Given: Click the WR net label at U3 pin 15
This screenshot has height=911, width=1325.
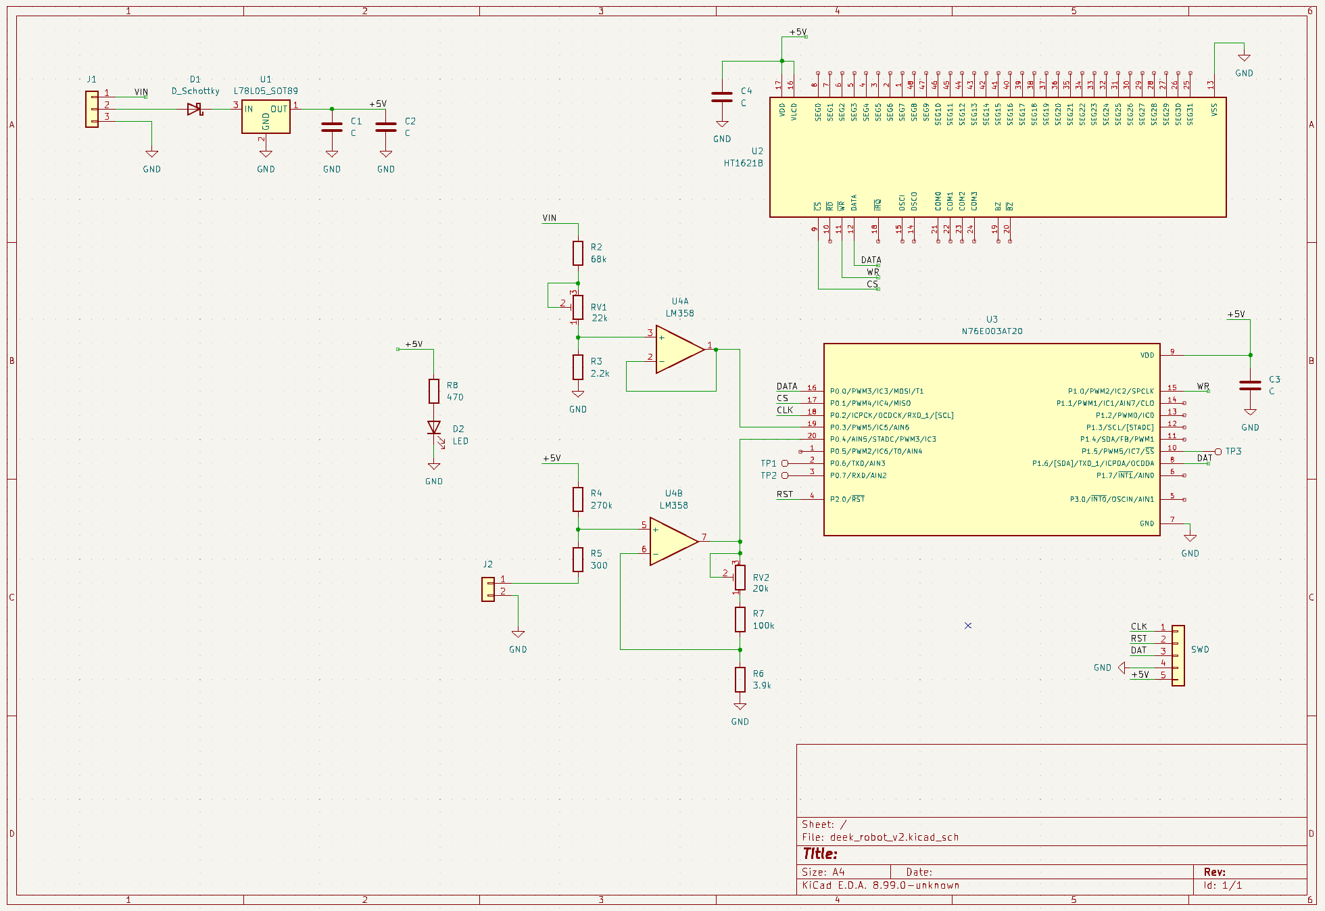Looking at the screenshot, I should point(1203,386).
